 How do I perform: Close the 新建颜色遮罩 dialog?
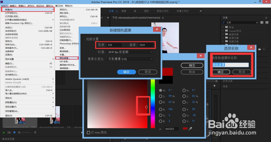point(157,29)
